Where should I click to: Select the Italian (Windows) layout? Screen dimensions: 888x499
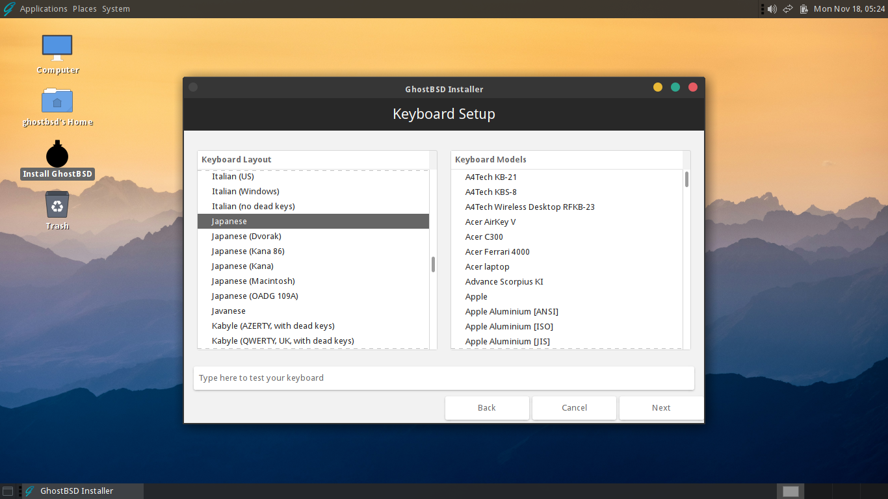click(x=245, y=191)
